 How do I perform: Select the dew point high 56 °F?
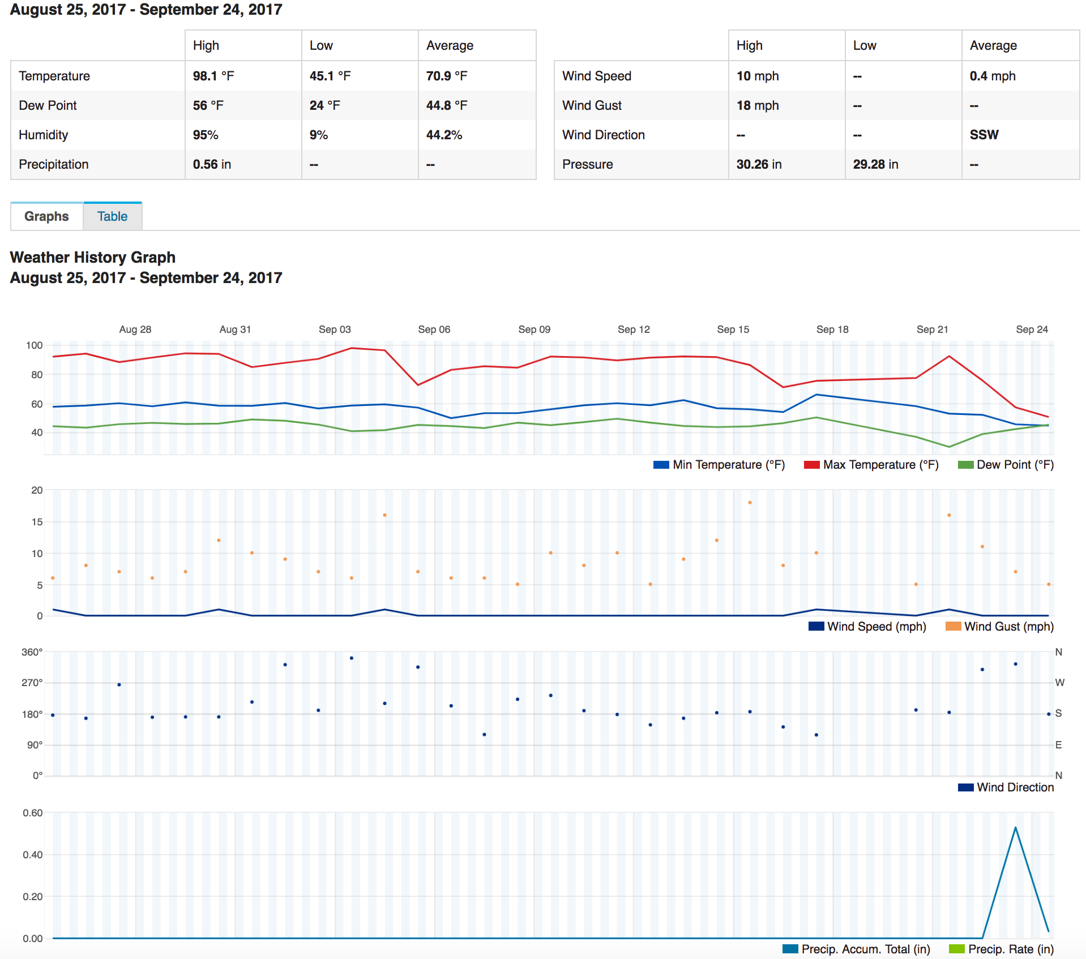pos(208,105)
